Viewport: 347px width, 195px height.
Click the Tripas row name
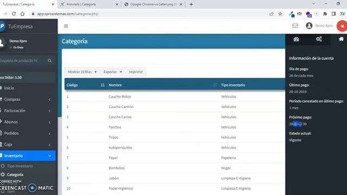(113, 137)
